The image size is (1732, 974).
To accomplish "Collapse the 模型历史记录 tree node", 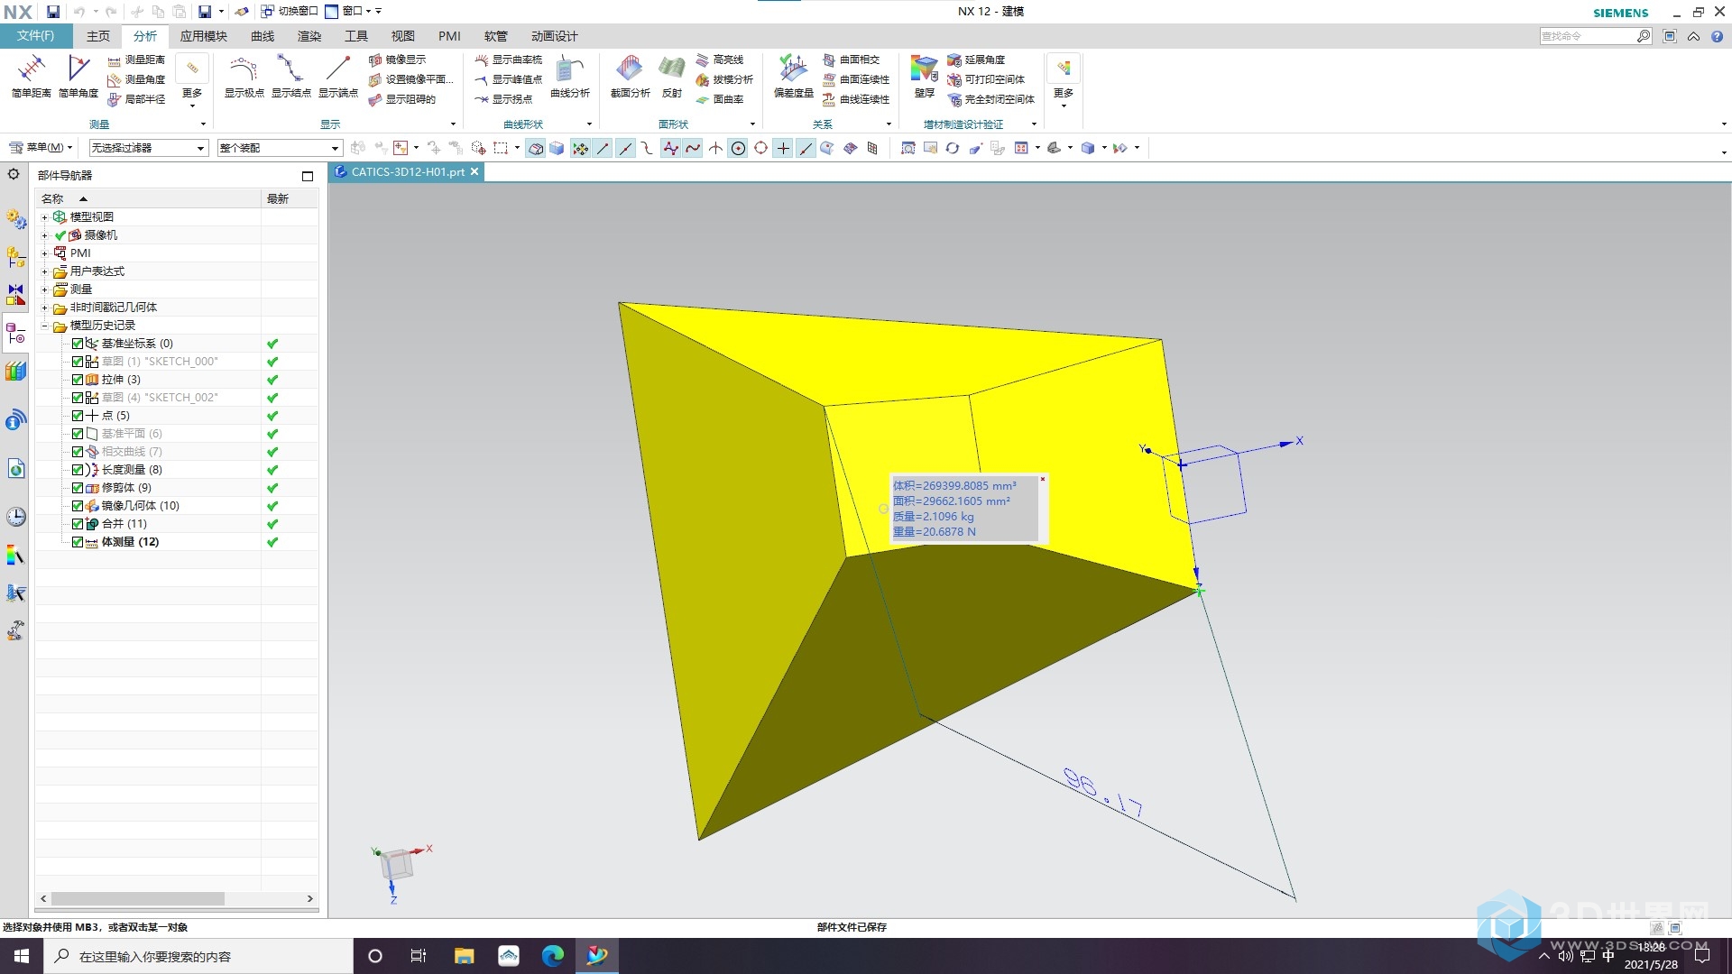I will coord(44,326).
